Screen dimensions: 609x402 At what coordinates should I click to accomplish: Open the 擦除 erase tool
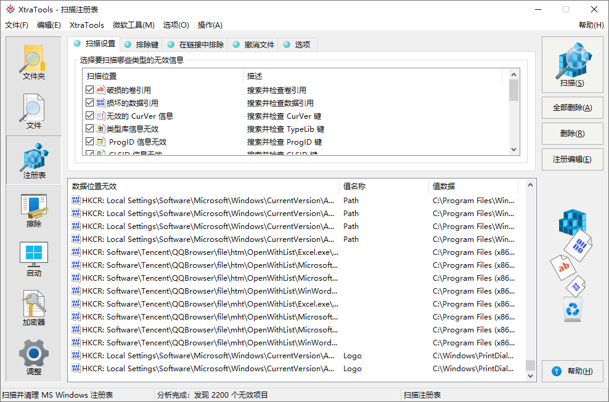click(x=33, y=208)
